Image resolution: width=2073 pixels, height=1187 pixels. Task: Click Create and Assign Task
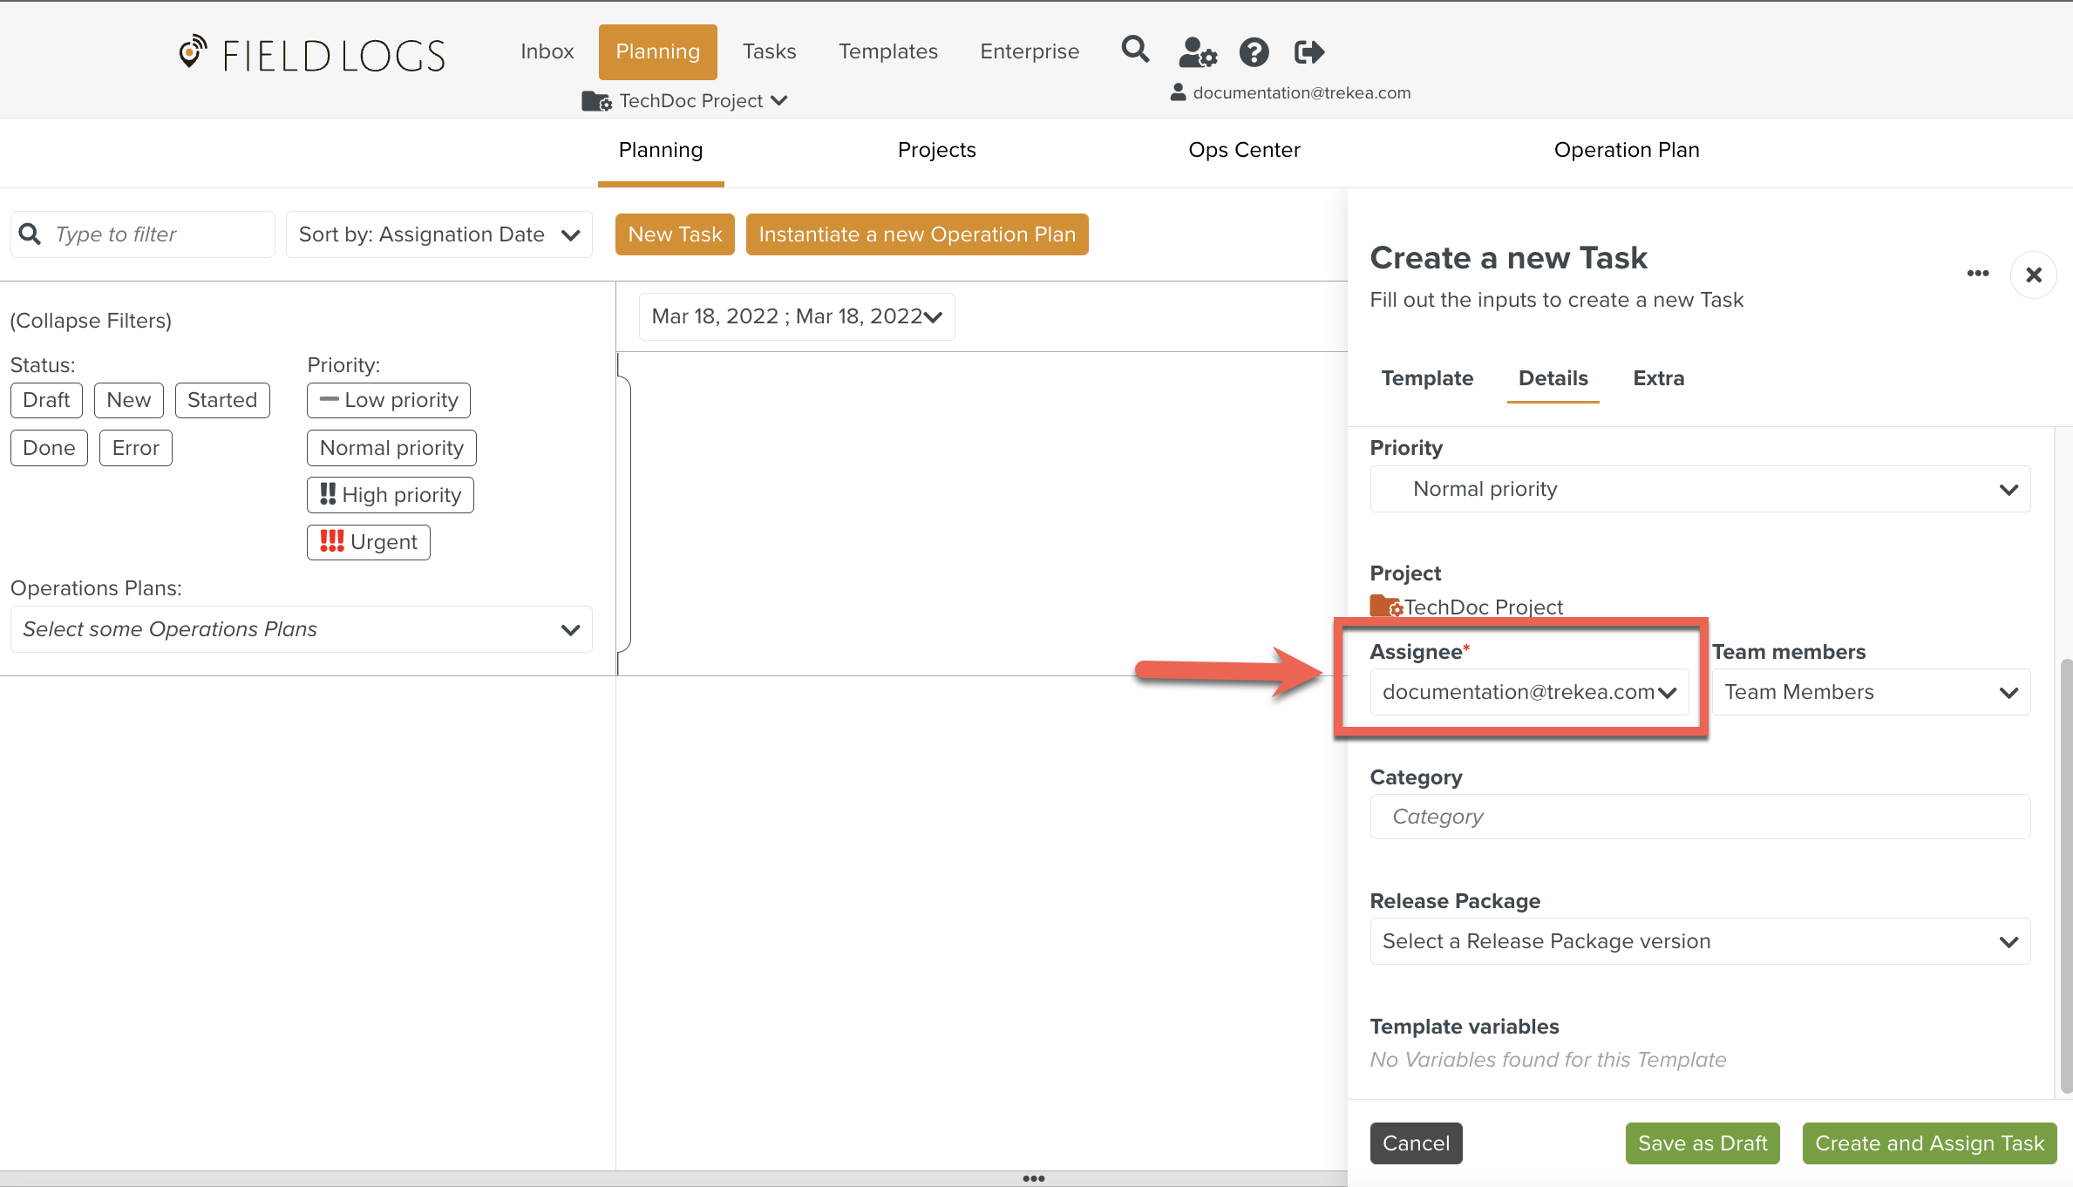pyautogui.click(x=1929, y=1143)
